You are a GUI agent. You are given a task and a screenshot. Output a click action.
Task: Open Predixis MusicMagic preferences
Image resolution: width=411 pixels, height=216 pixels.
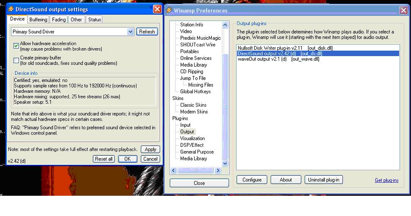(x=200, y=38)
